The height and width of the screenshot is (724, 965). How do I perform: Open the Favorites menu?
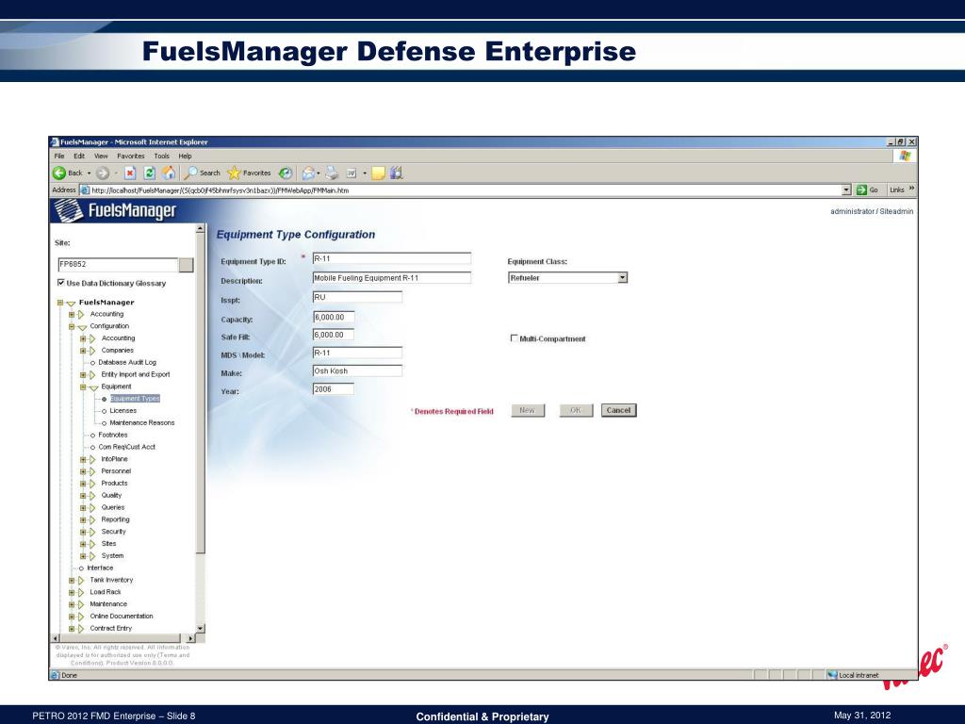[x=130, y=156]
